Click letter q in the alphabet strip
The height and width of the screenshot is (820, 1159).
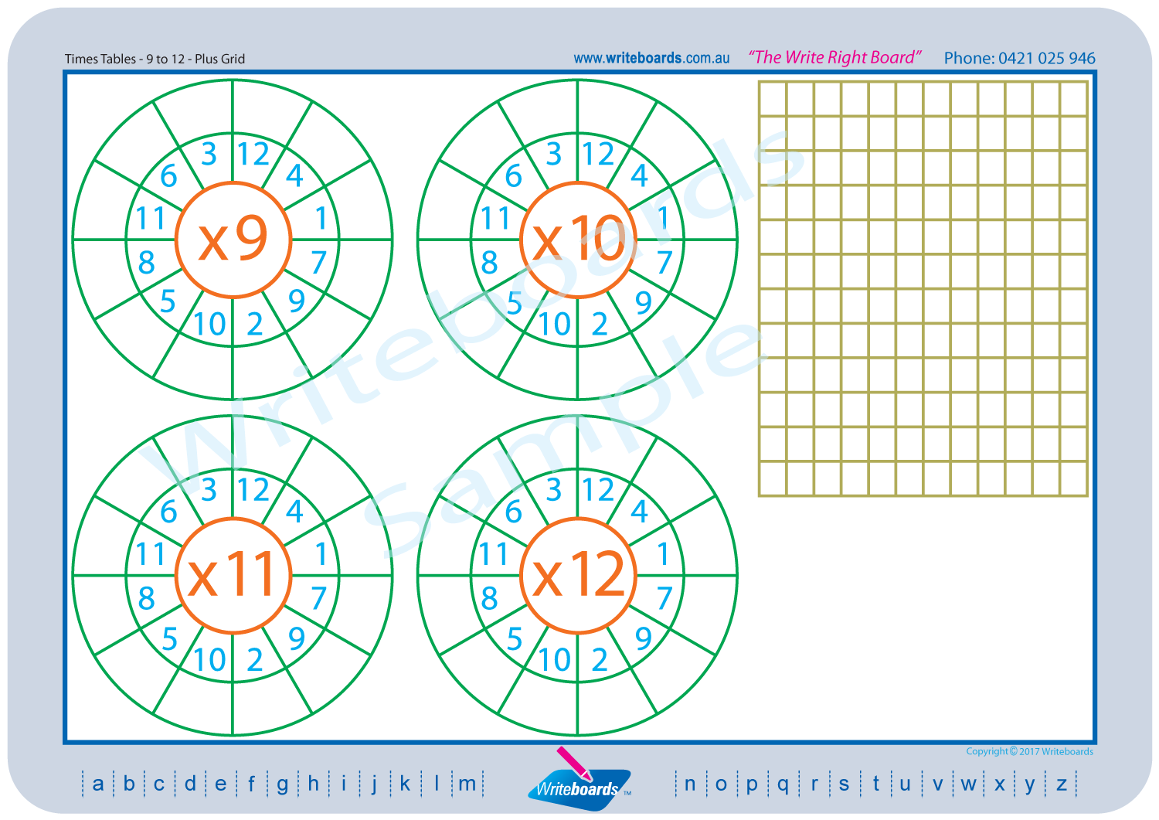click(783, 785)
